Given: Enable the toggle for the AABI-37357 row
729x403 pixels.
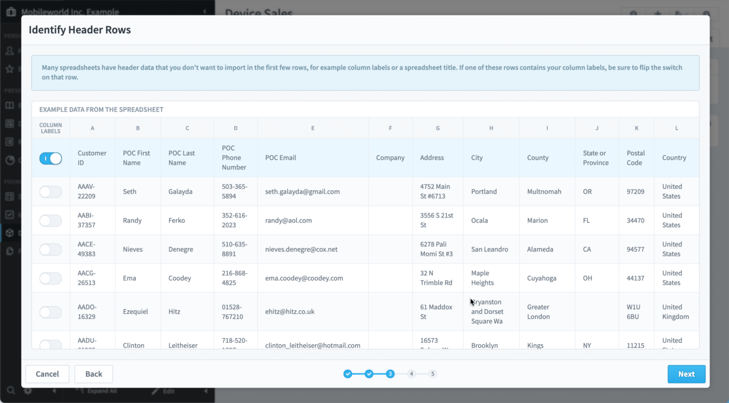Looking at the screenshot, I should pyautogui.click(x=51, y=221).
